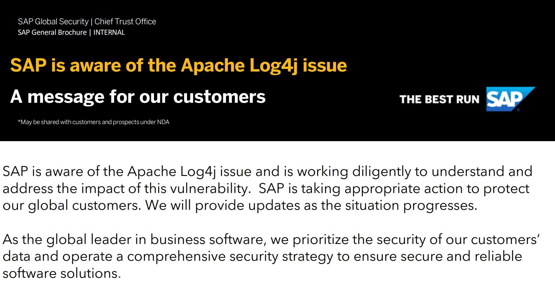Click the NDA sharing footnote
555x291 pixels.
pyautogui.click(x=94, y=122)
